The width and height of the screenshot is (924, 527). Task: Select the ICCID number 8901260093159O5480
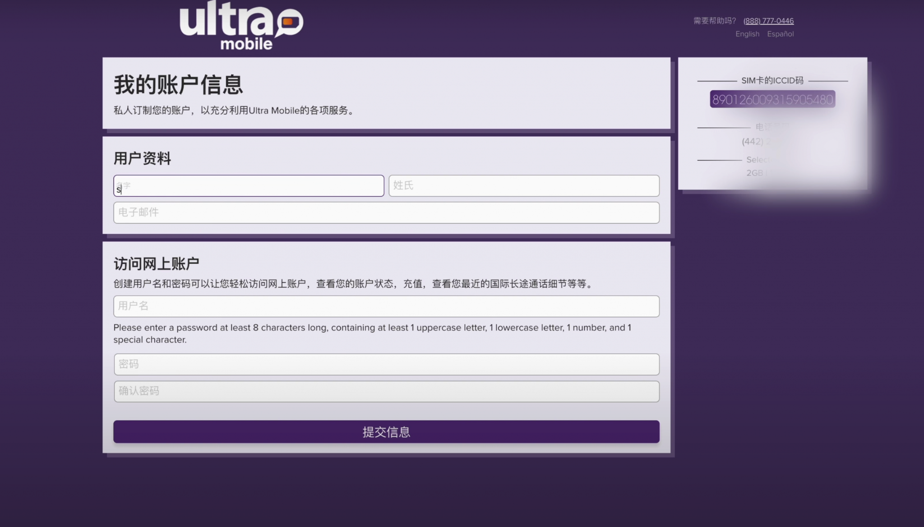772,99
